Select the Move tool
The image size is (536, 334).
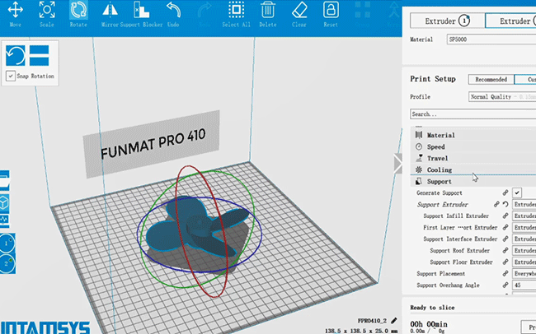pyautogui.click(x=16, y=14)
